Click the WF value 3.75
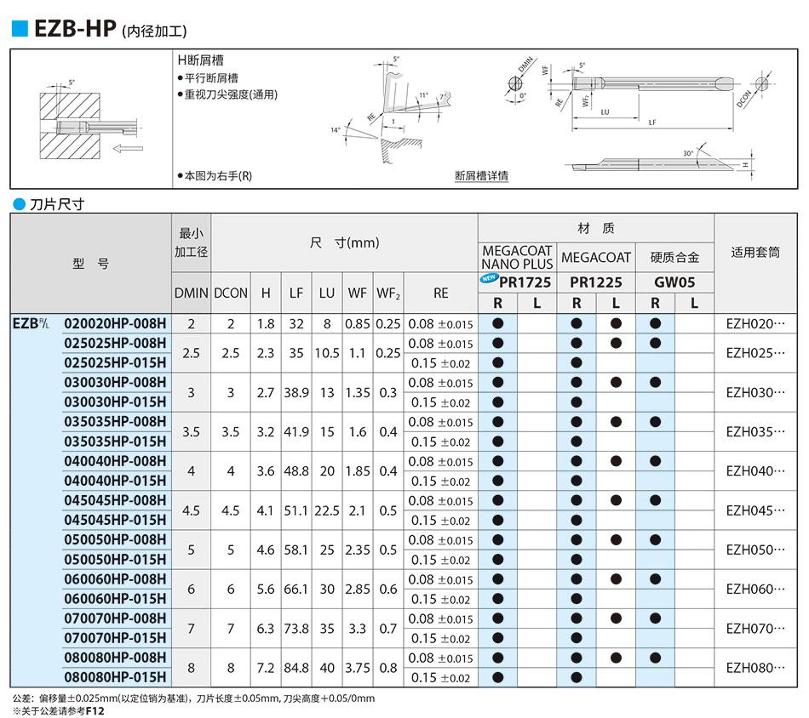 pyautogui.click(x=358, y=668)
